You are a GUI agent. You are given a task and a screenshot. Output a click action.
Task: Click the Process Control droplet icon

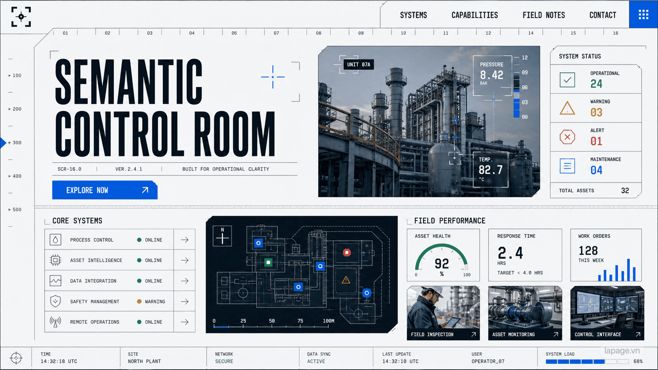tap(55, 240)
